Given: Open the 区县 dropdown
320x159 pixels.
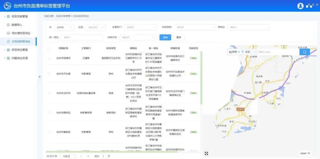Looking at the screenshot, I should pos(95,27).
